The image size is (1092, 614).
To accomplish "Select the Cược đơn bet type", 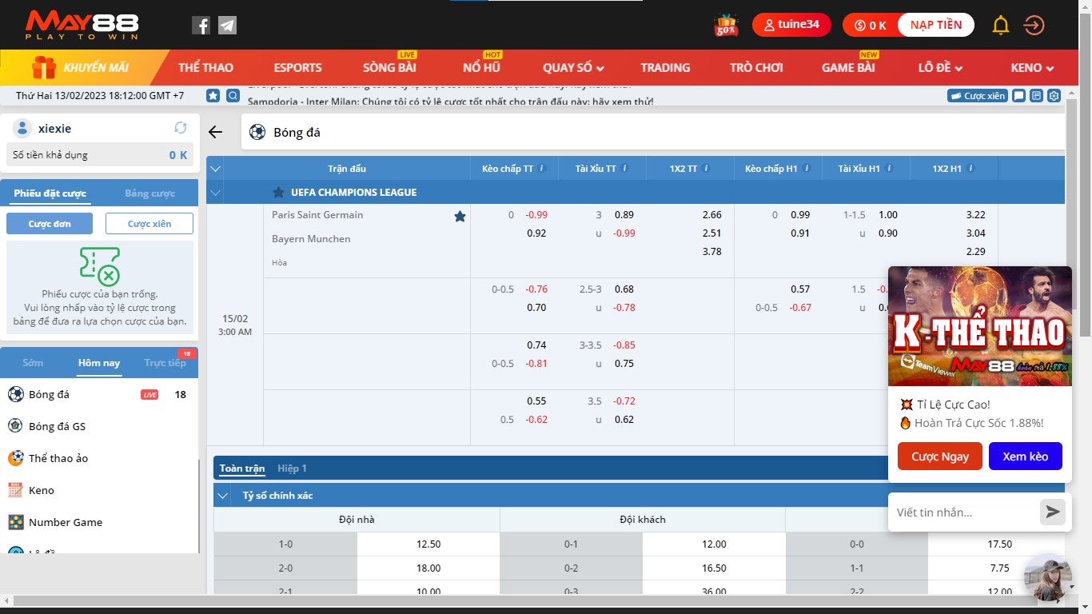I will coord(50,224).
